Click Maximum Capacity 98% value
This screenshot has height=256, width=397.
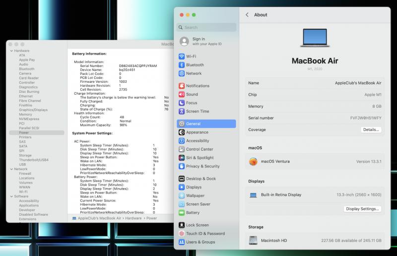pos(123,125)
